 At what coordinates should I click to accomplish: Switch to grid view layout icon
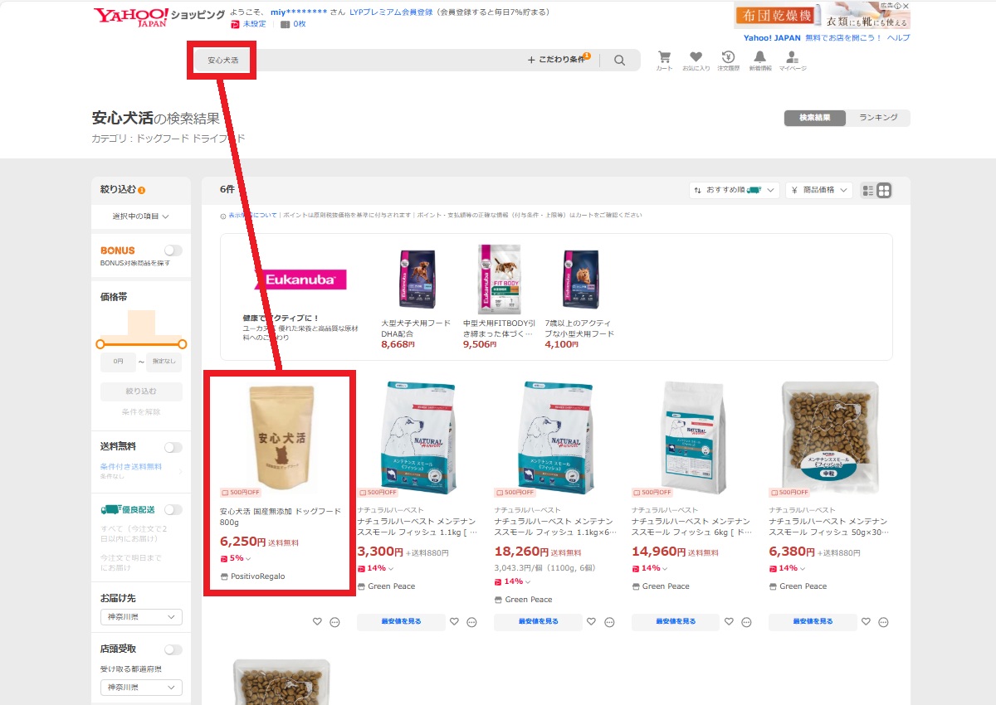pyautogui.click(x=884, y=191)
